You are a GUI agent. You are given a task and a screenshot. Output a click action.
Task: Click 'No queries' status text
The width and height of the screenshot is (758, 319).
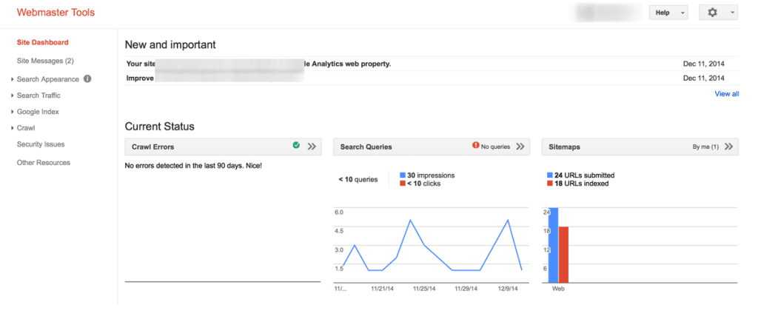495,147
